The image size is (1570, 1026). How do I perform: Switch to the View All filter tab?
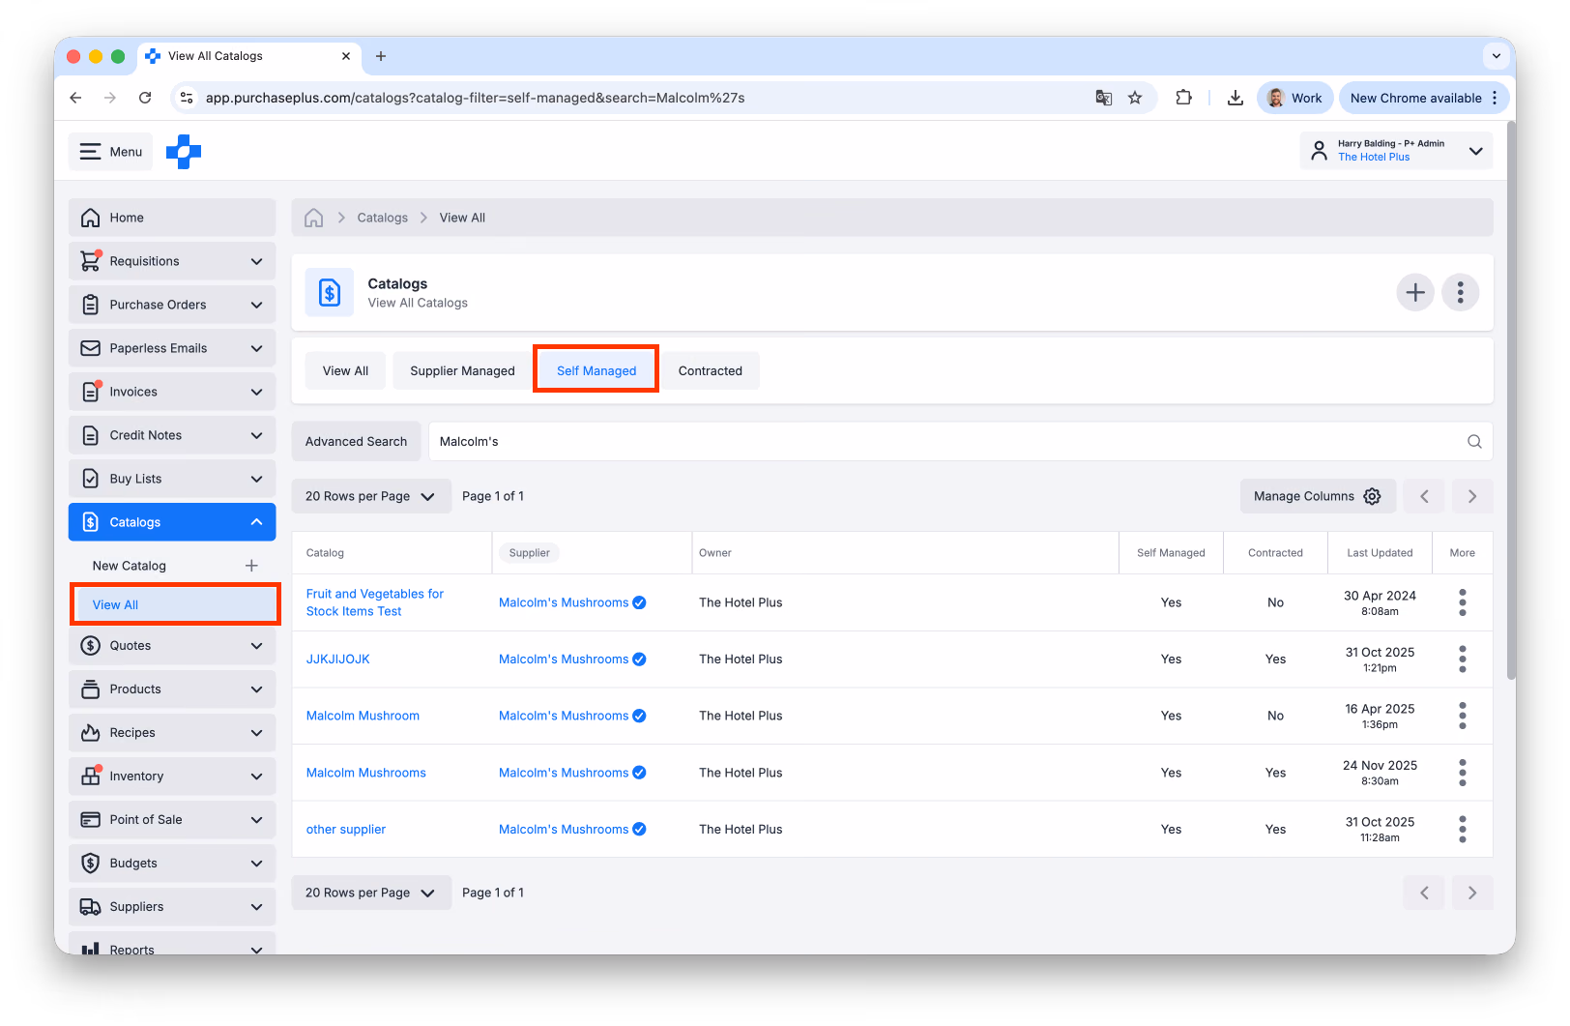345,371
